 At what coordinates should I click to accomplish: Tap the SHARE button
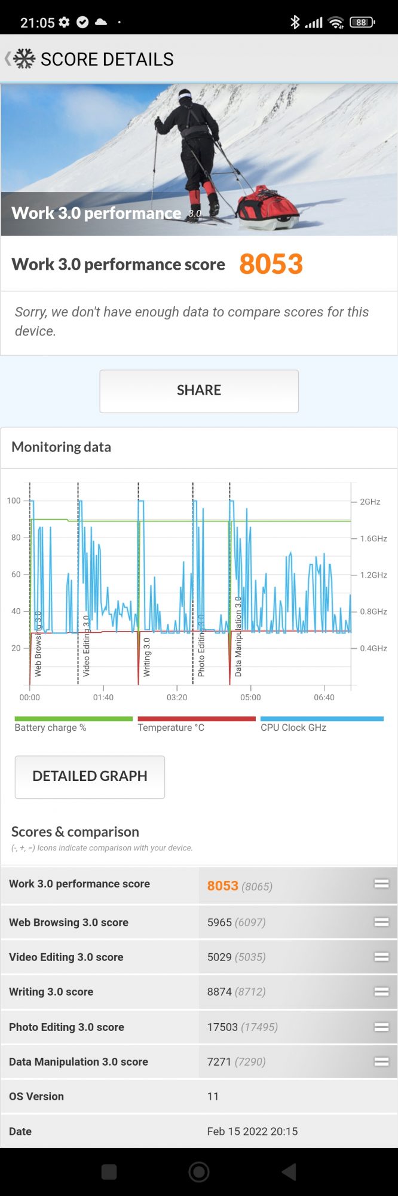click(x=199, y=390)
